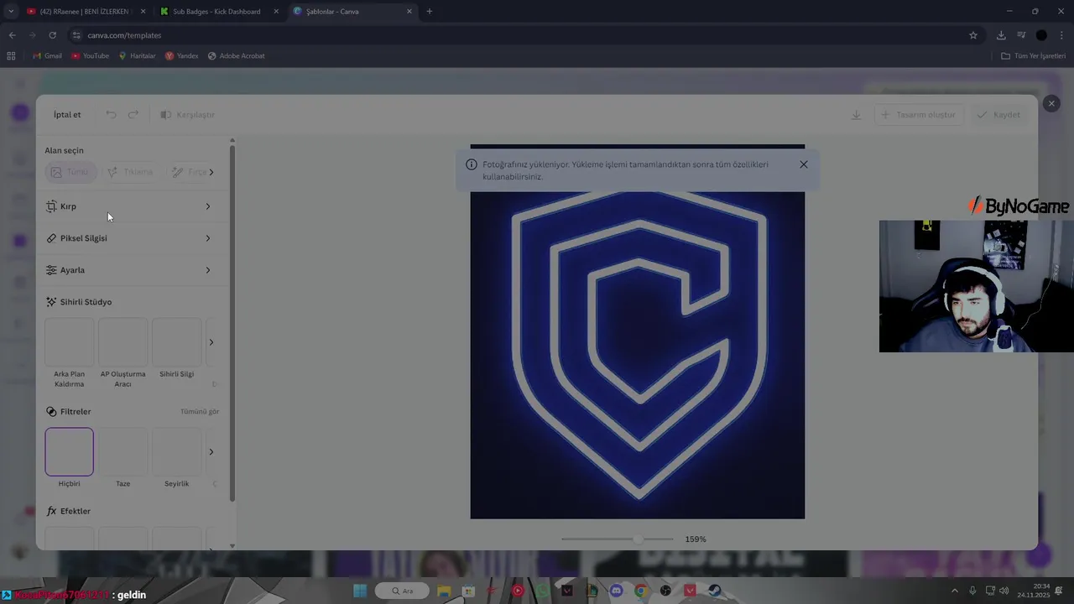The width and height of the screenshot is (1074, 604).
Task: Select the Hiçbiri filter
Action: click(x=69, y=451)
